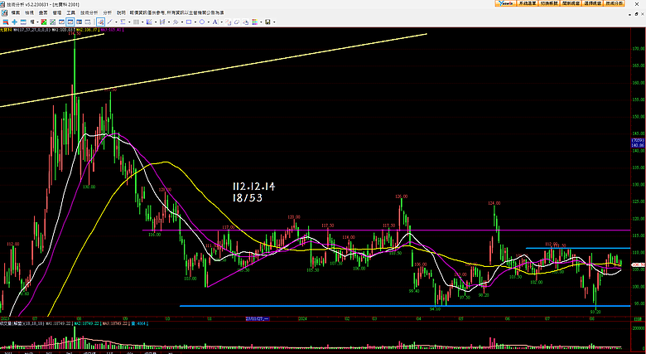This screenshot has width=646, height=354.
Task: Open dropdown arrow beside rainbow color icon
Action: [261, 22]
